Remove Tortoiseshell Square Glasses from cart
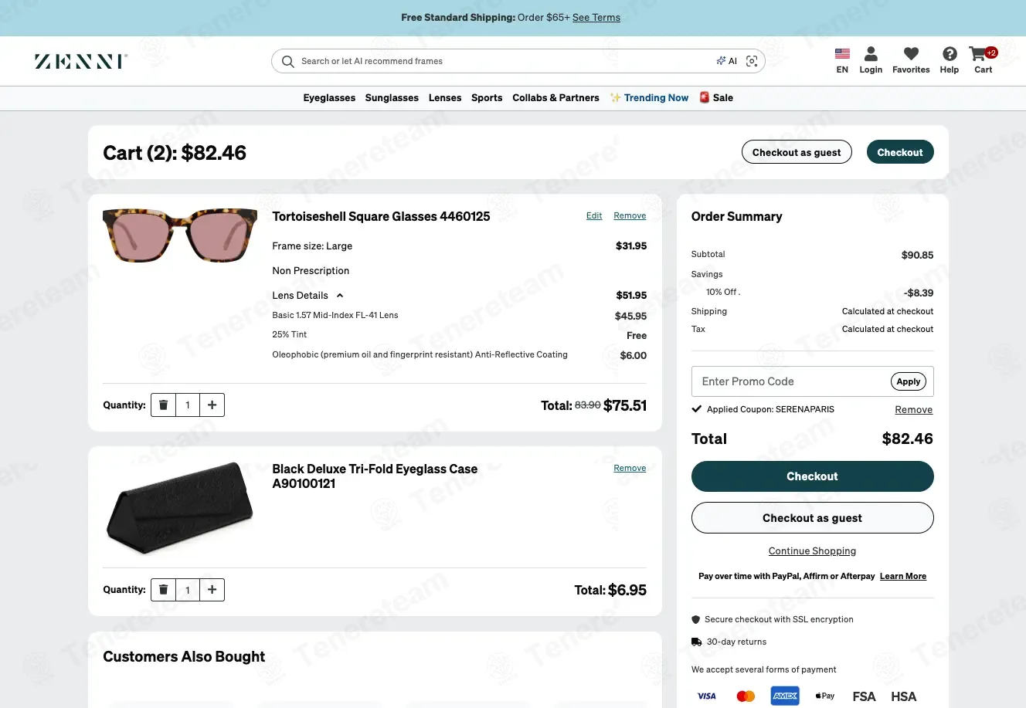The height and width of the screenshot is (708, 1026). pyautogui.click(x=630, y=216)
